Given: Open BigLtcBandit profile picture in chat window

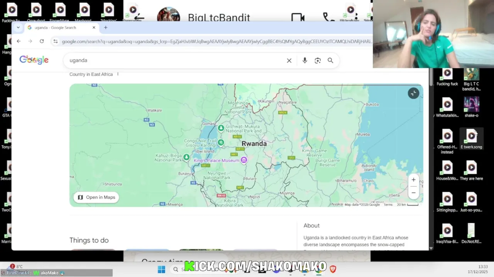Looking at the screenshot, I should (169, 15).
